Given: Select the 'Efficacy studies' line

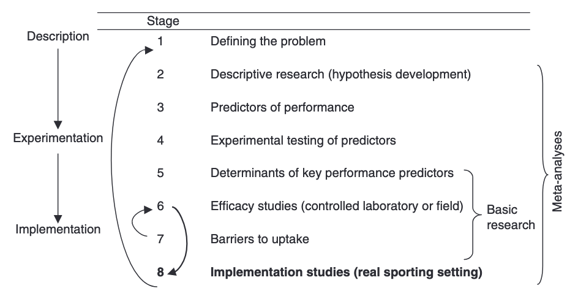Looking at the screenshot, I should click(x=336, y=206).
